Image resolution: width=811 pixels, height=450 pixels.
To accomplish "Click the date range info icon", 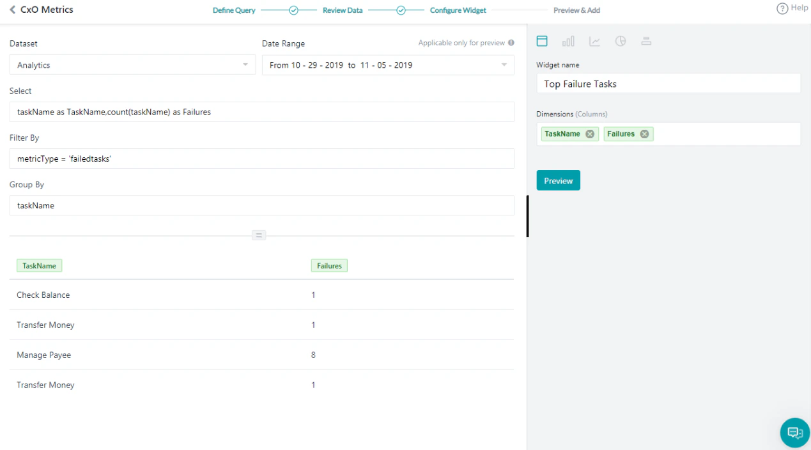I will coord(511,43).
